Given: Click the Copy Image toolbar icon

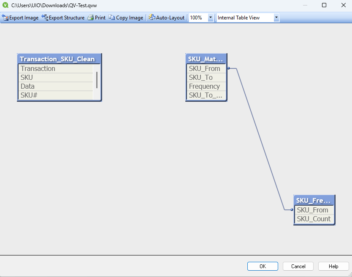Looking at the screenshot, I should click(x=111, y=17).
